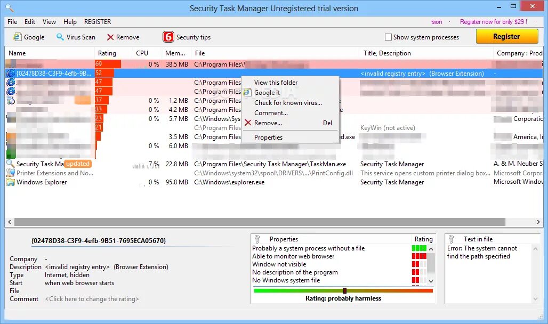Image resolution: width=548 pixels, height=324 pixels.
Task: Click the red X beside Remove... in context menu
Action: (248, 123)
